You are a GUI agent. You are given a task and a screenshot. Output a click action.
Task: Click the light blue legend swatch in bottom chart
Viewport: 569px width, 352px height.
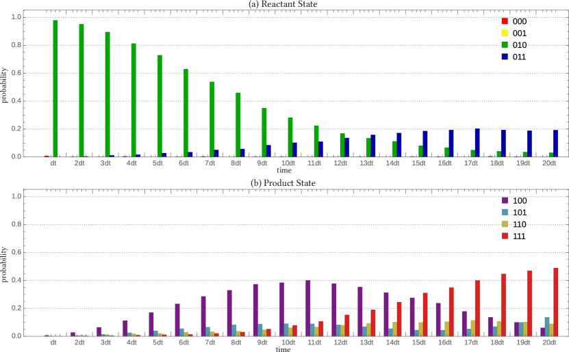point(505,213)
